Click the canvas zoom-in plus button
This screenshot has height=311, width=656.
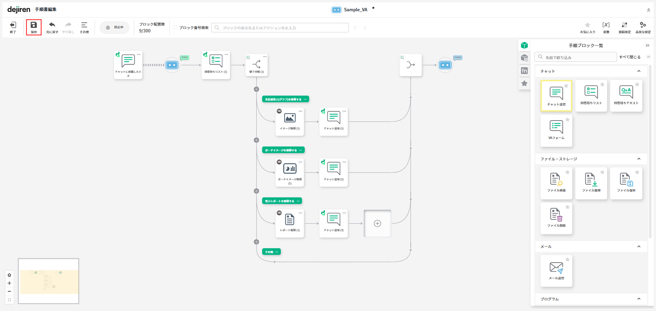coord(9,283)
